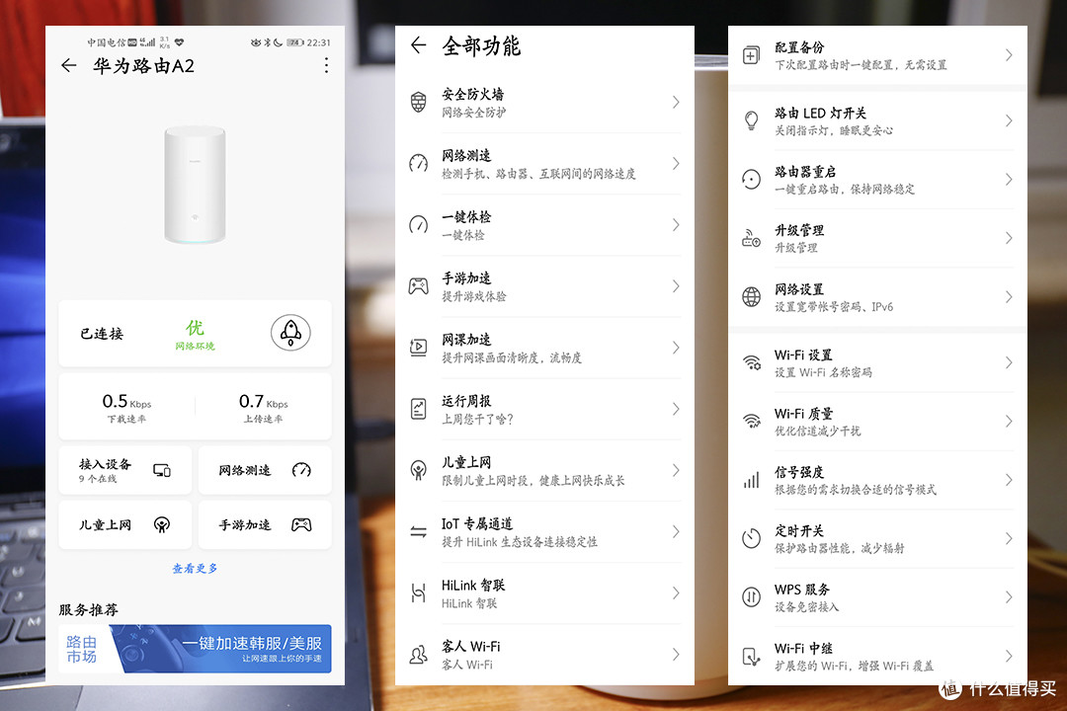
Task: Tap the 信号强度 bars icon
Action: [x=751, y=480]
